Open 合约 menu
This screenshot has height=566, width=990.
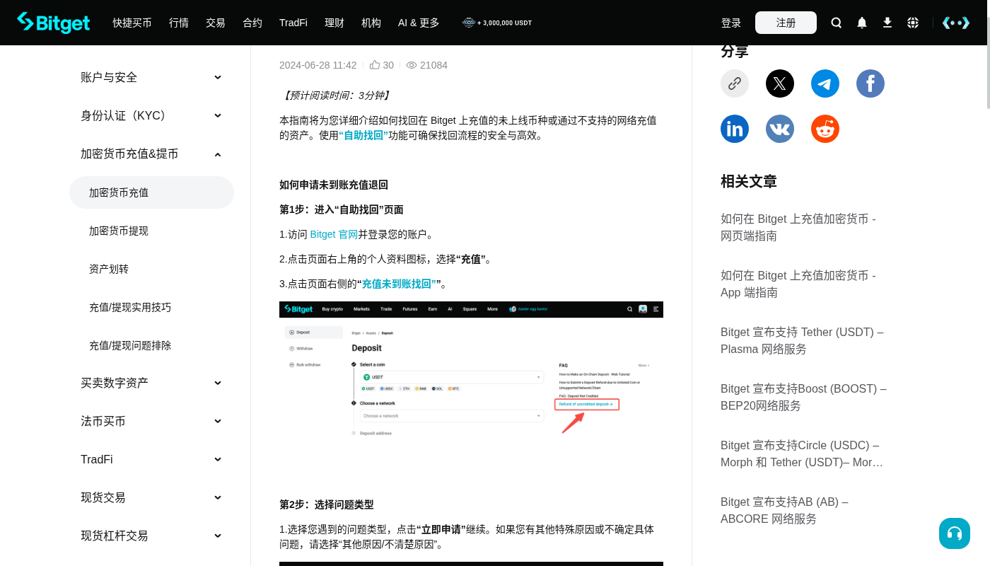(252, 23)
